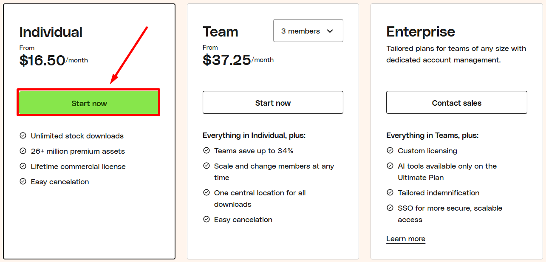
Task: Click the checkmark beside Easy cancelation under Individual
Action: pos(23,182)
